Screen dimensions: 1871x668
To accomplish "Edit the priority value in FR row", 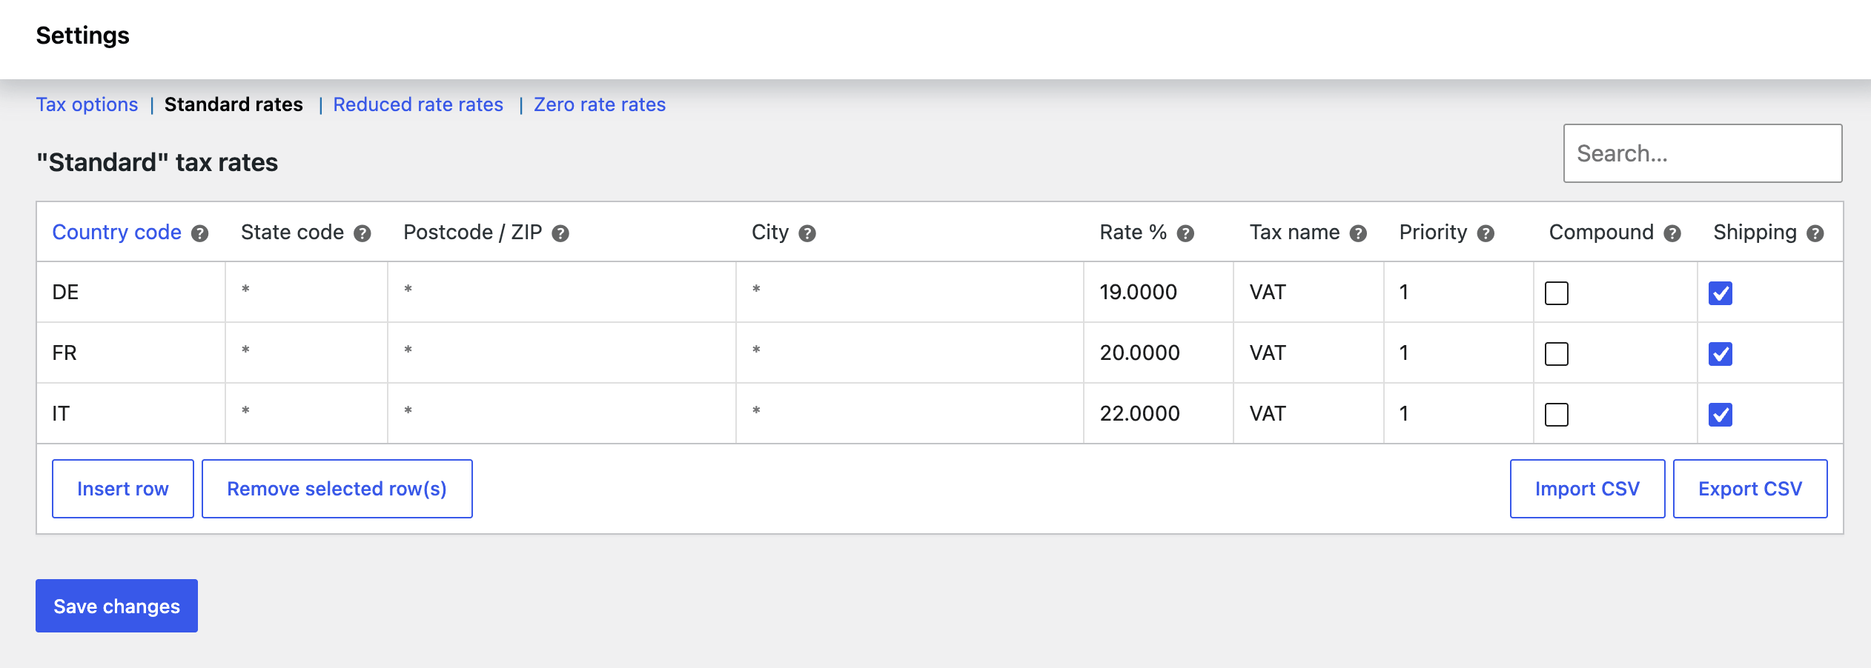I will coord(1459,353).
